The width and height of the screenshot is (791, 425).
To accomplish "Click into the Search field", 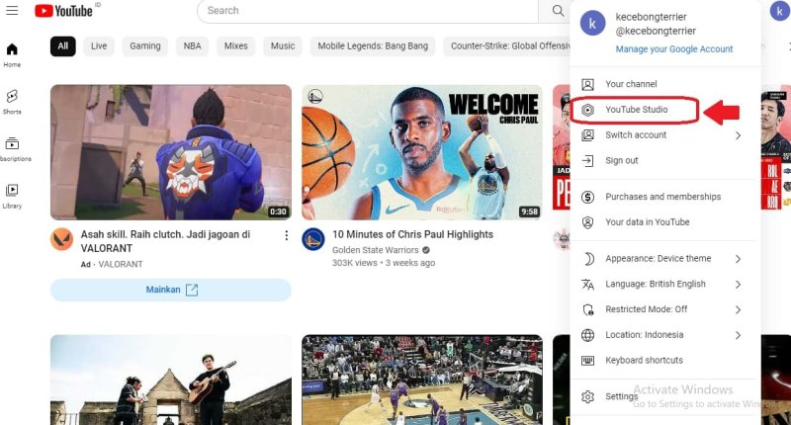I will coord(368,11).
